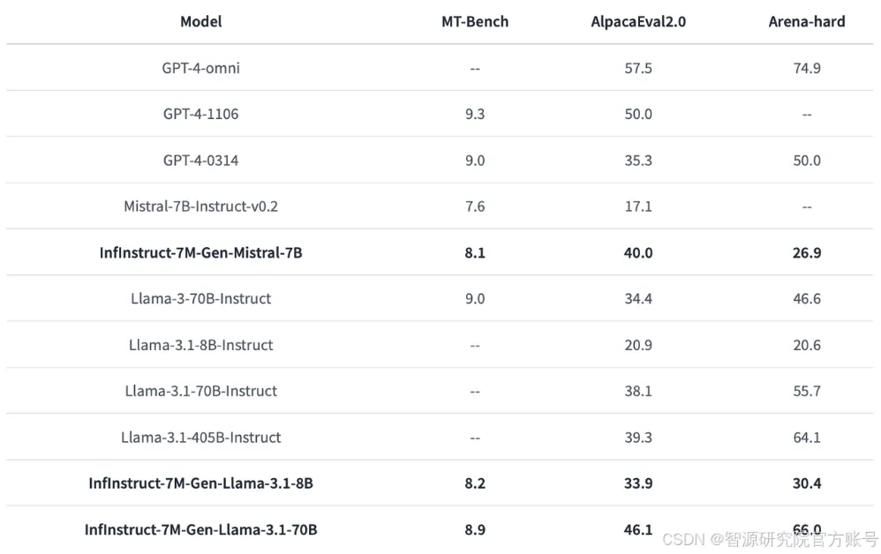Select the InfInstruct-7M-Gen-Llama-3.1-8B row label

[x=201, y=483]
